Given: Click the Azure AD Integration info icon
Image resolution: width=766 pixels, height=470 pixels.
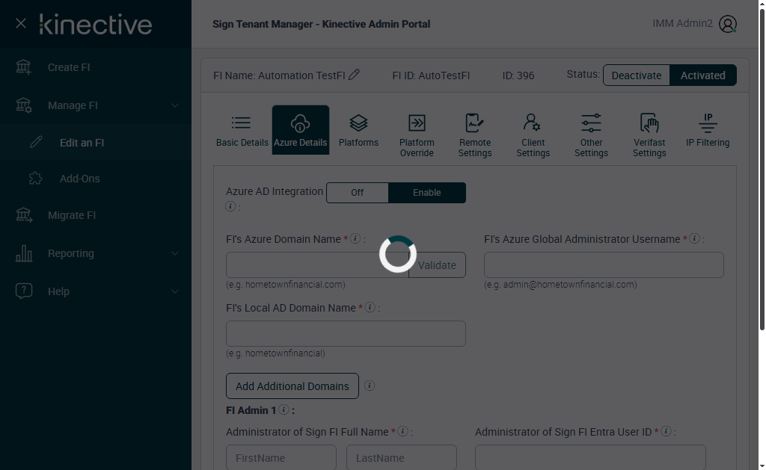Looking at the screenshot, I should pos(230,206).
